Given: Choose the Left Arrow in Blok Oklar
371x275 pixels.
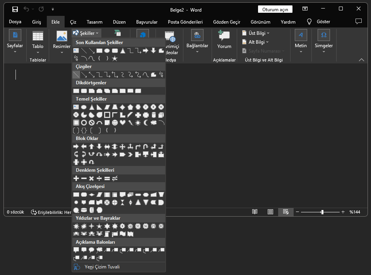Looking at the screenshot, I should [x=84, y=147].
